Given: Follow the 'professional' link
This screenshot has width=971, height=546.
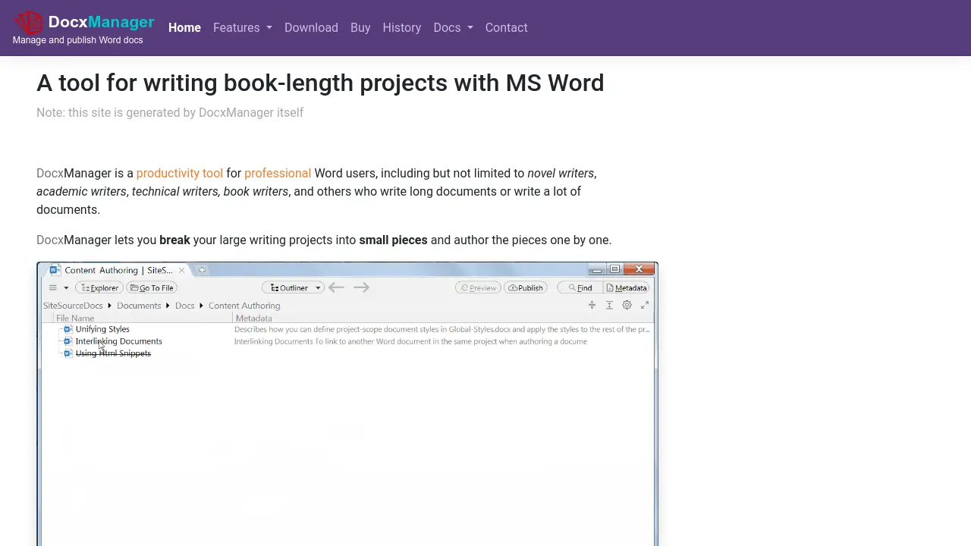Looking at the screenshot, I should (278, 173).
